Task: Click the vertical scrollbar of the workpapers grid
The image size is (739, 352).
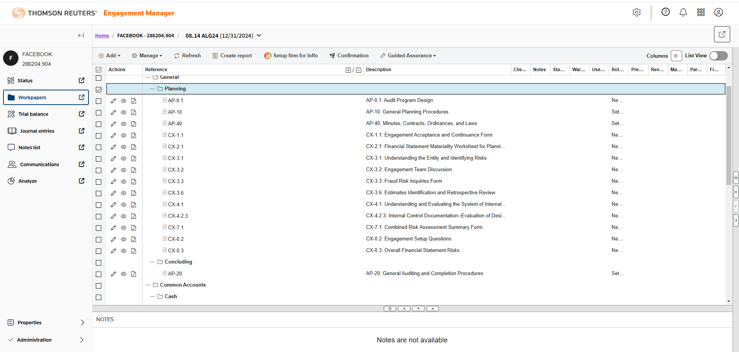Action: coord(729,135)
